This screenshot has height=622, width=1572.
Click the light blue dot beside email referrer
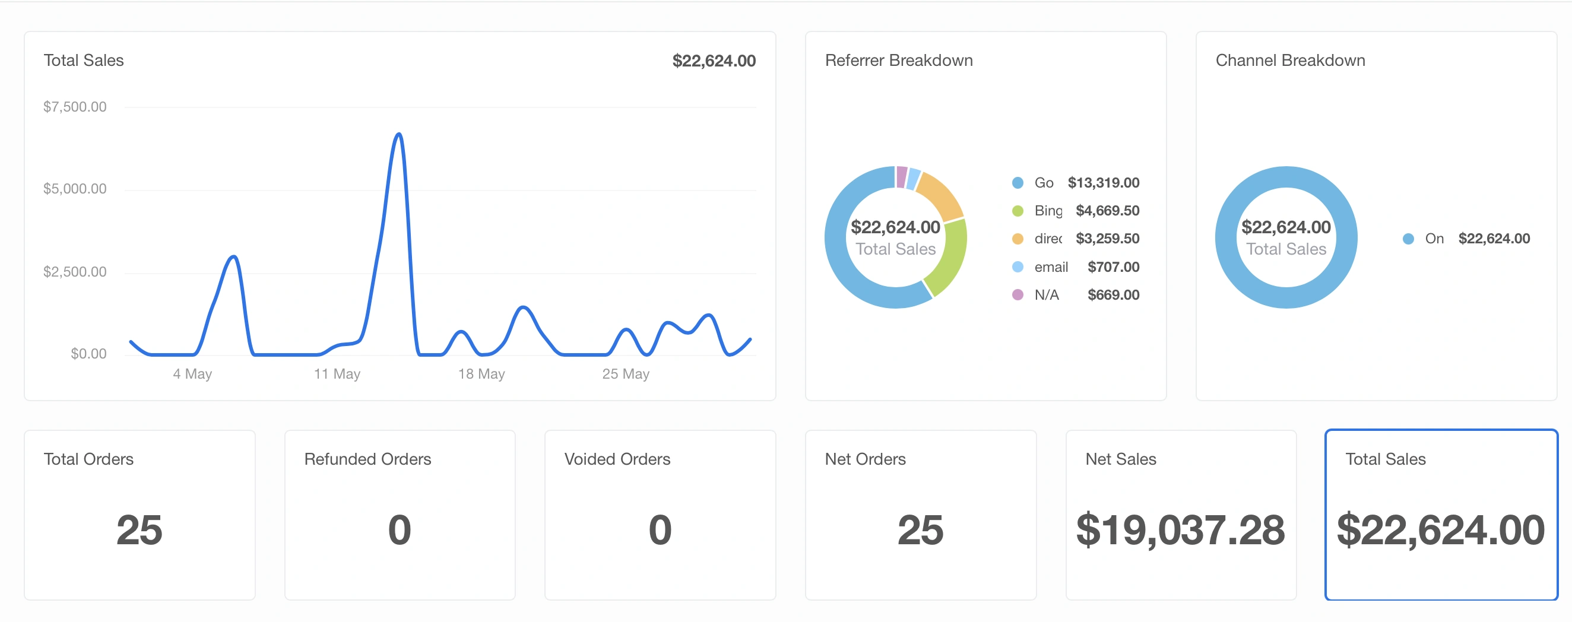(1018, 267)
